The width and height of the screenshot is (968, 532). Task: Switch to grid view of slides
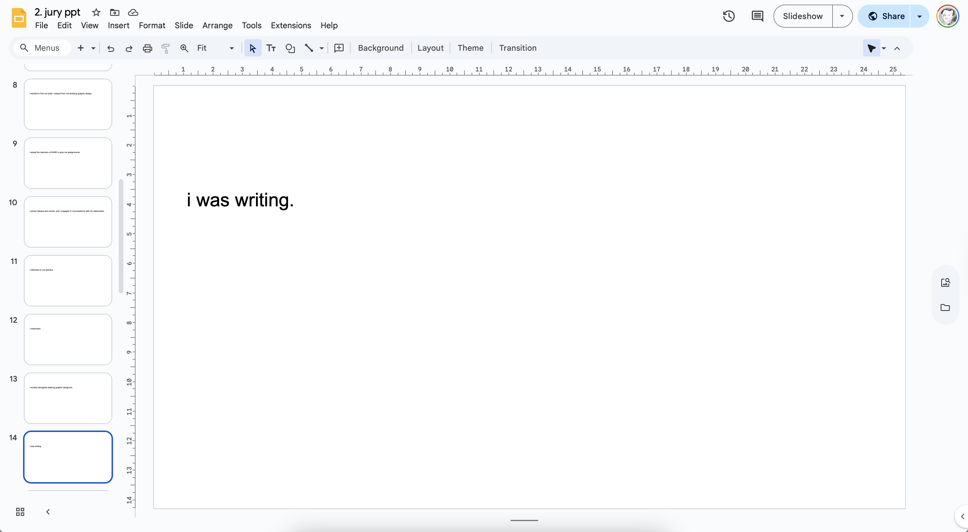20,512
